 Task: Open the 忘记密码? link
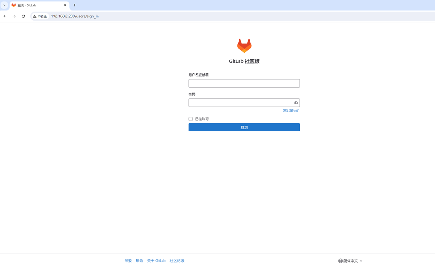(291, 111)
